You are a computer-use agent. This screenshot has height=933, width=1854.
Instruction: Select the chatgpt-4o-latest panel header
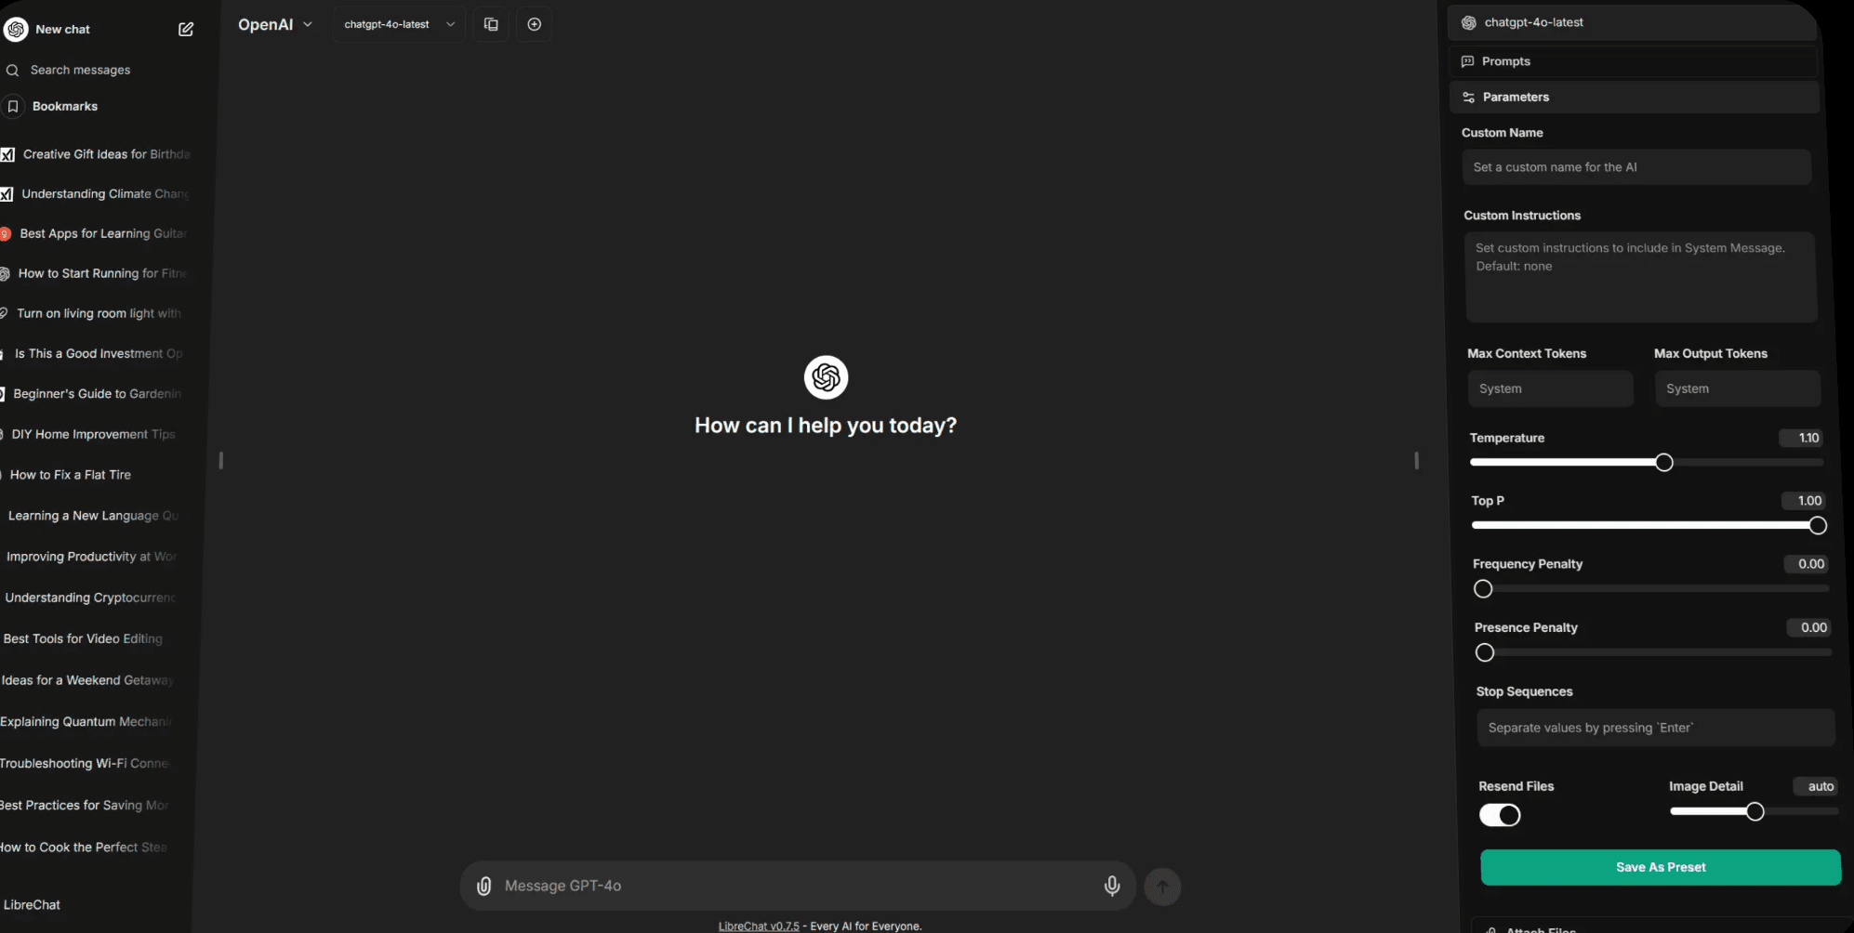pyautogui.click(x=1632, y=23)
